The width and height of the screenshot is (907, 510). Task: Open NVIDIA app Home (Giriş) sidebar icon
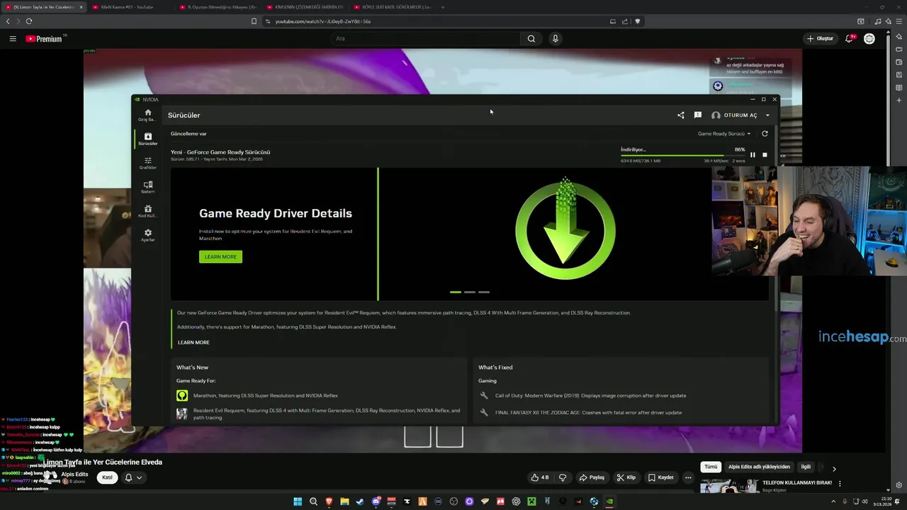coord(147,115)
